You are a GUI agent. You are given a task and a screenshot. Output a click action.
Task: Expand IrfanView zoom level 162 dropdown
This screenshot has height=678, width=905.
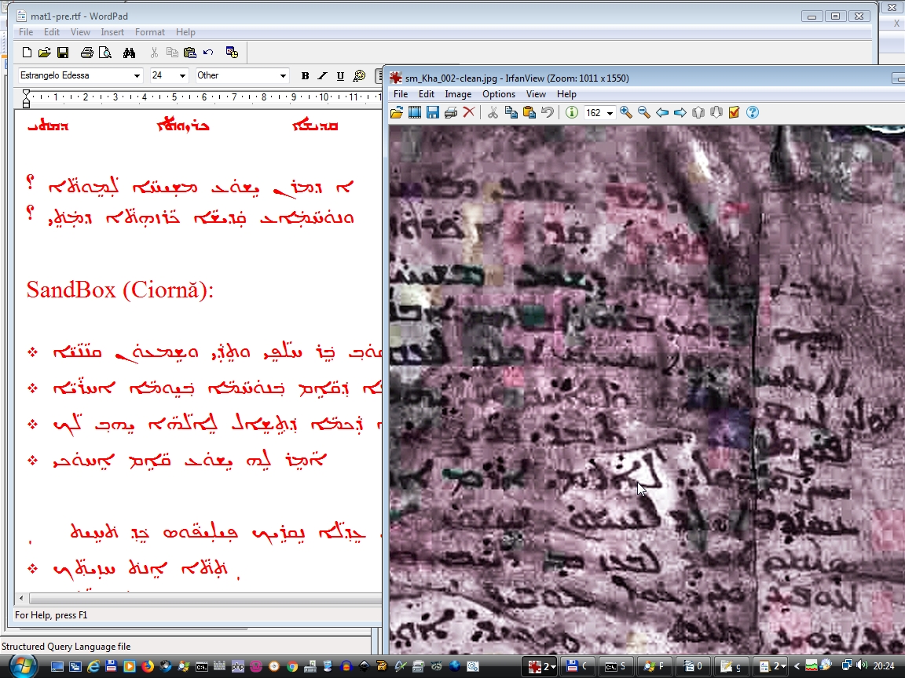pos(610,114)
